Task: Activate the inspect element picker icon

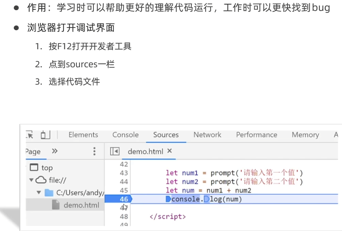Action: click(30, 135)
